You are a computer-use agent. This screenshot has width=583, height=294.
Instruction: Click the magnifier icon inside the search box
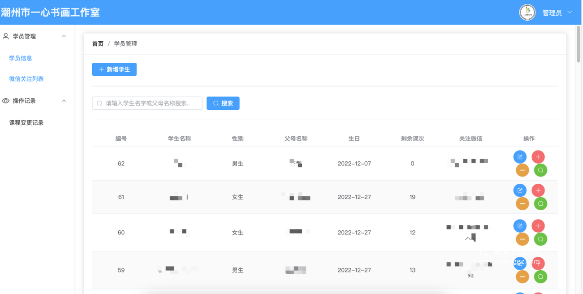pyautogui.click(x=99, y=103)
